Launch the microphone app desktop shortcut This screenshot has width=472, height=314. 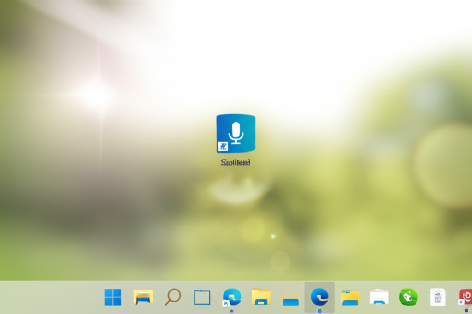pos(236,133)
